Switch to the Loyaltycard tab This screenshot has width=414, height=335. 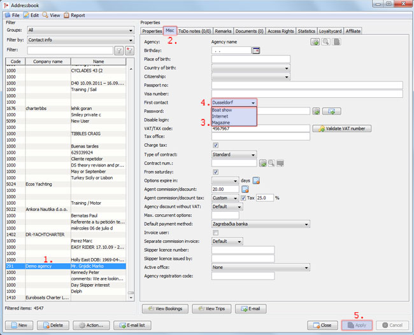coord(331,31)
